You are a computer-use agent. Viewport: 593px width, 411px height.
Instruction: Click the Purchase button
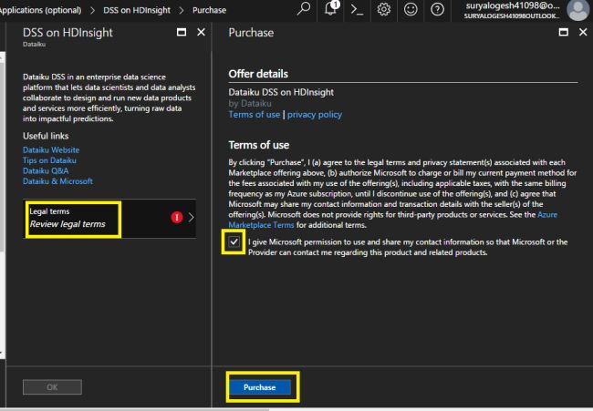pos(260,387)
